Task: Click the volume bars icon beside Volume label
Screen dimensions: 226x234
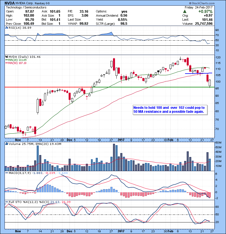Action: (6, 144)
